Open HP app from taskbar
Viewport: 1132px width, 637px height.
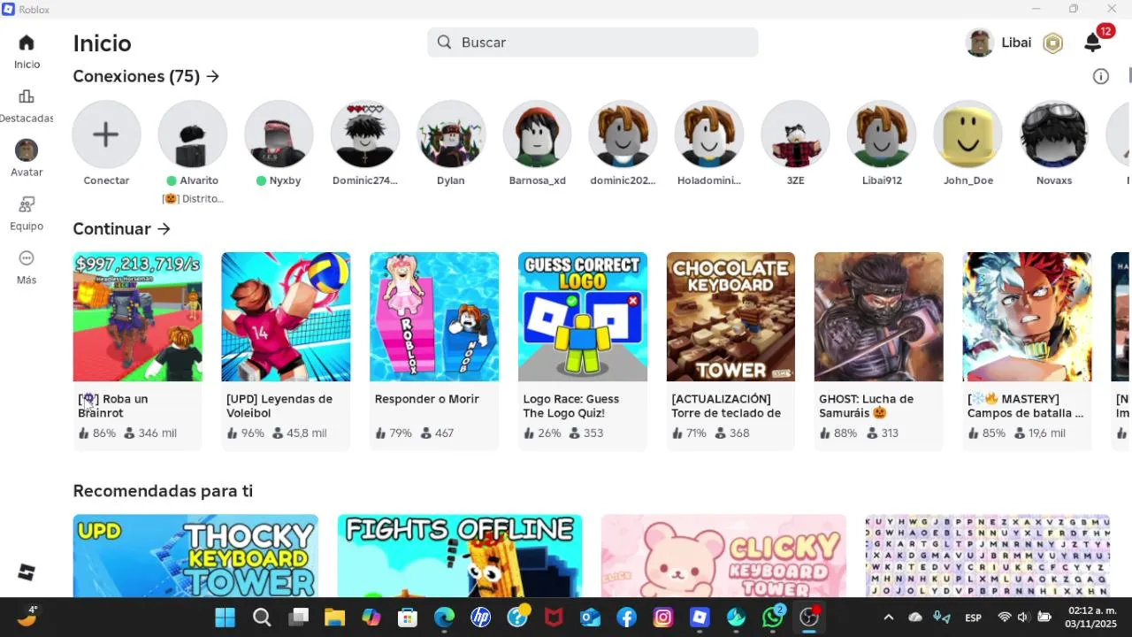pos(480,618)
